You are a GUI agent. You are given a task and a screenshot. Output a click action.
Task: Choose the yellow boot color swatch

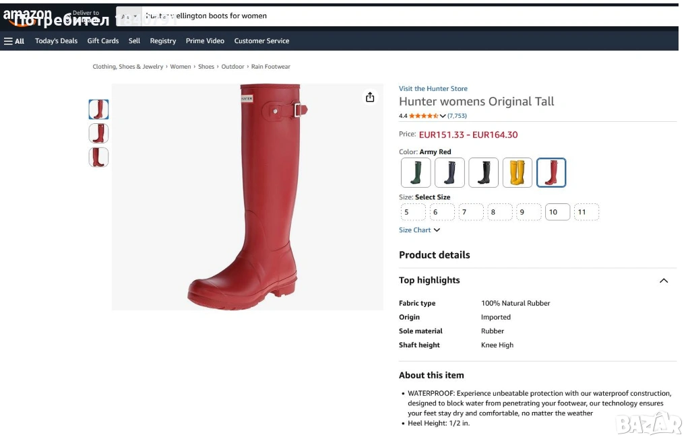(x=517, y=172)
